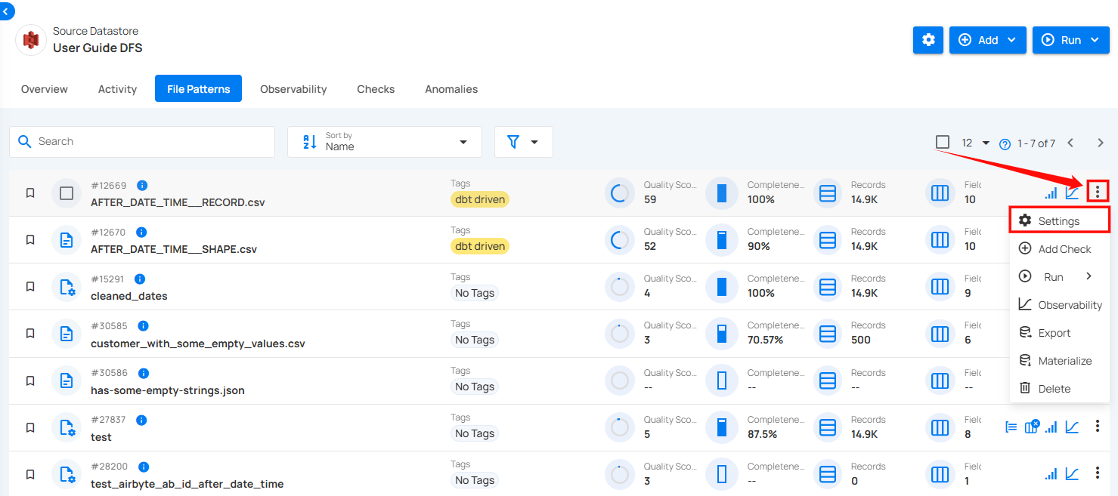Open customer_with_some_empty_values.csv file pattern
The width and height of the screenshot is (1118, 496).
point(197,344)
